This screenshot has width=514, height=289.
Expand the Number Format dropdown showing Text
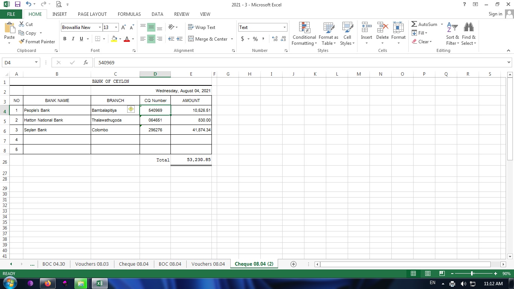pos(284,27)
